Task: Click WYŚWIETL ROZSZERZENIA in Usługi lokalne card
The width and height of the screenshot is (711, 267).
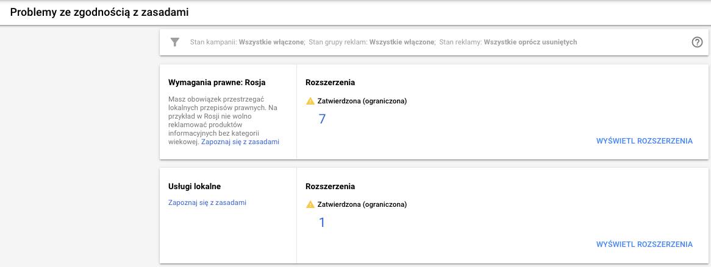Action: [x=645, y=244]
